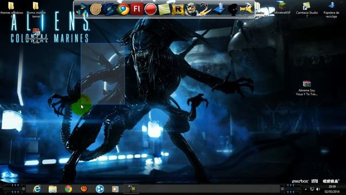Open the blue circular dots icon on taskbar
The width and height of the screenshot is (346, 195).
(99, 189)
